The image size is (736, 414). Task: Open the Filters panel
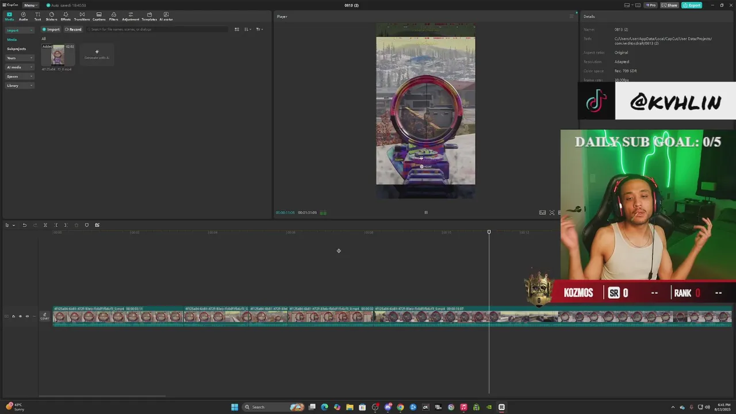click(x=113, y=16)
